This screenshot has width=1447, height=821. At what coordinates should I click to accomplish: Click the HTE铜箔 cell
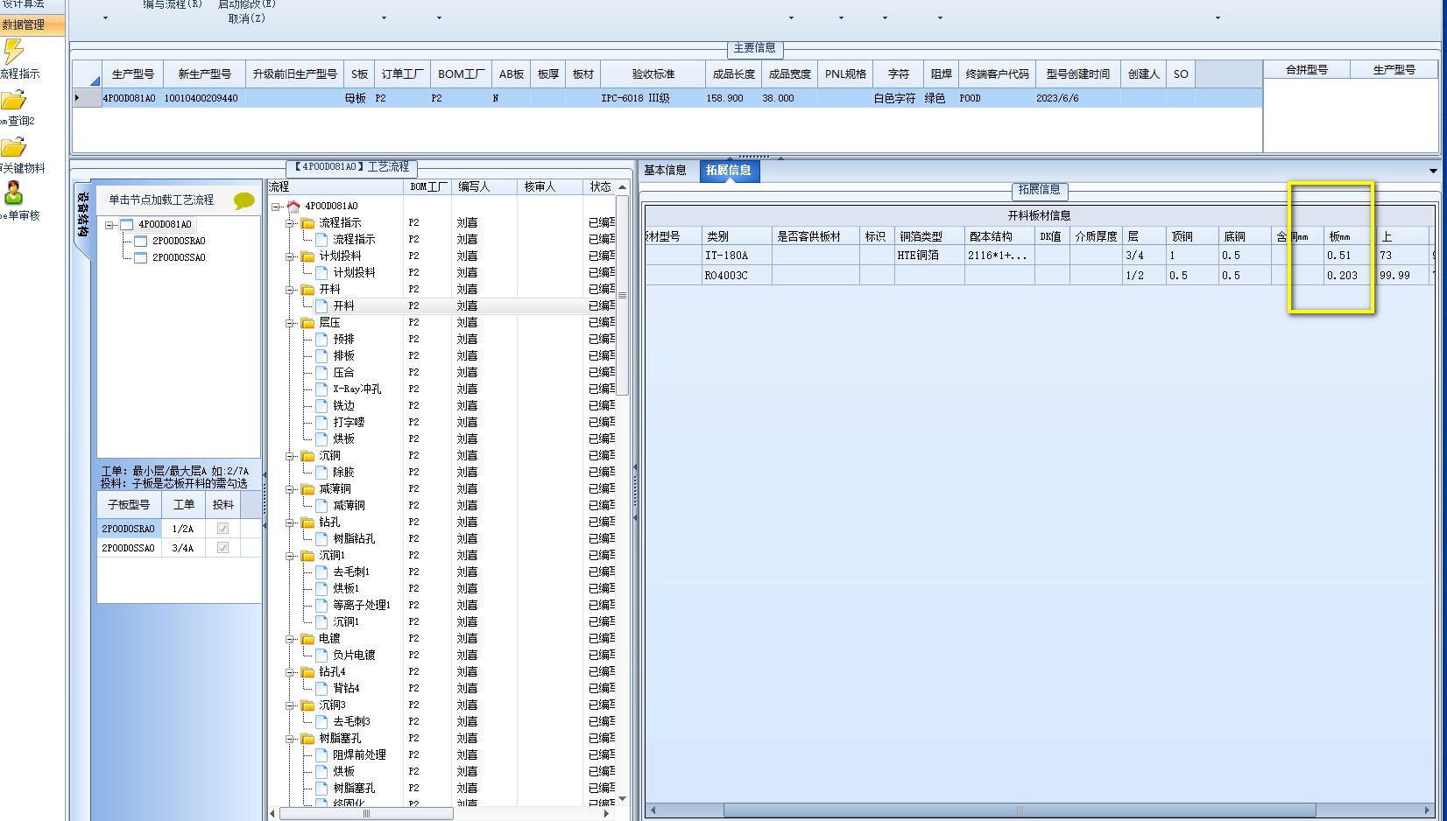[x=929, y=256]
